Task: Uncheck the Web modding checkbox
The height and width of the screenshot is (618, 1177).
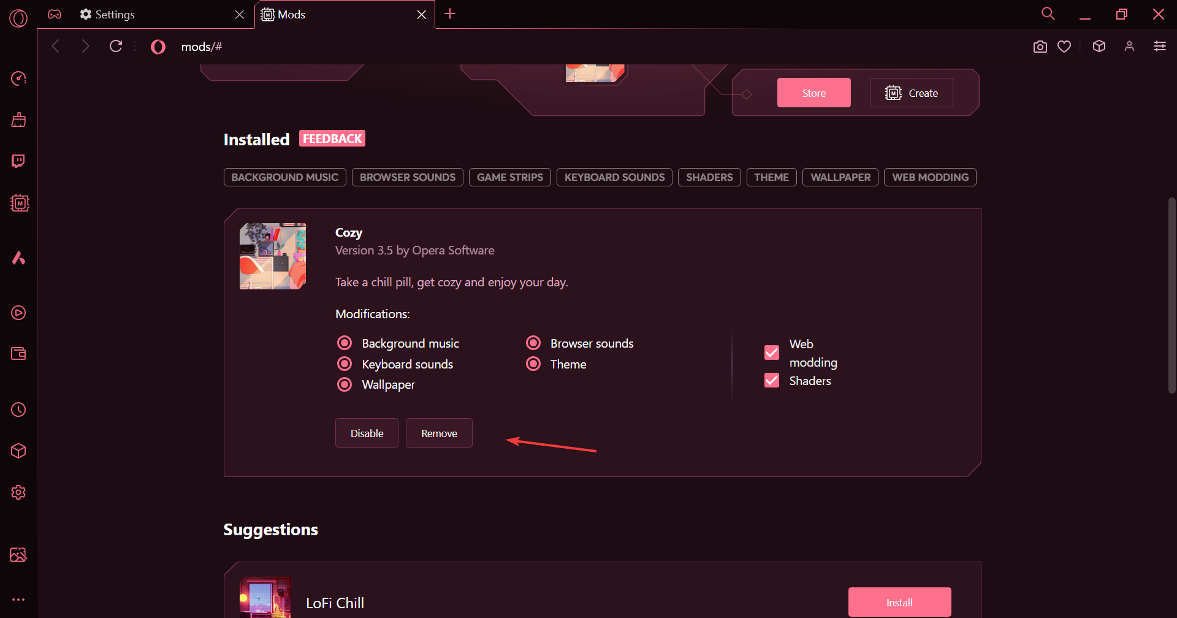Action: click(772, 353)
